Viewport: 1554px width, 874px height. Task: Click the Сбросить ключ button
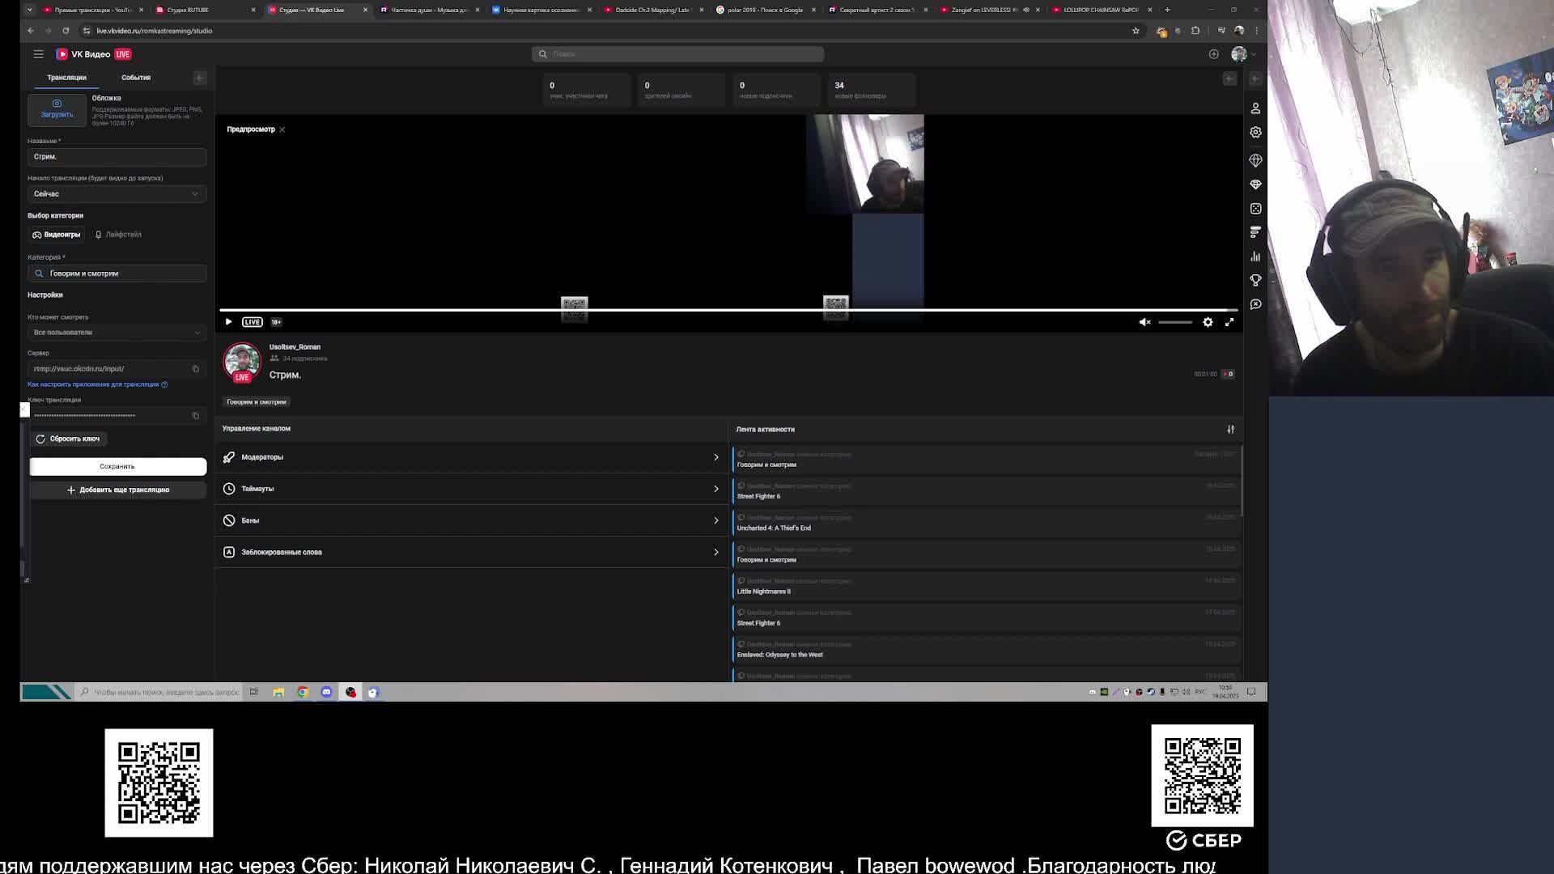(x=68, y=439)
